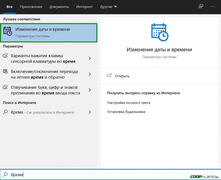Expand the web search Время result arrow

[90, 112]
